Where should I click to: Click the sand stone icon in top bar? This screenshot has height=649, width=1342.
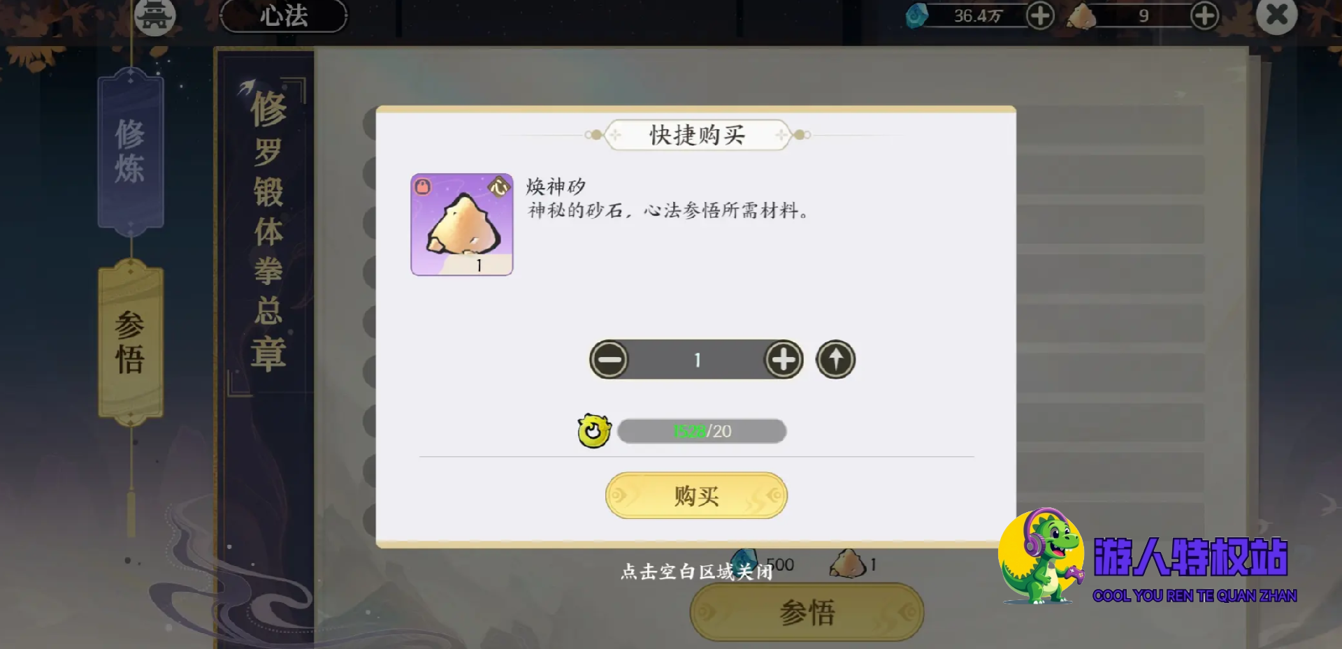pyautogui.click(x=1081, y=16)
